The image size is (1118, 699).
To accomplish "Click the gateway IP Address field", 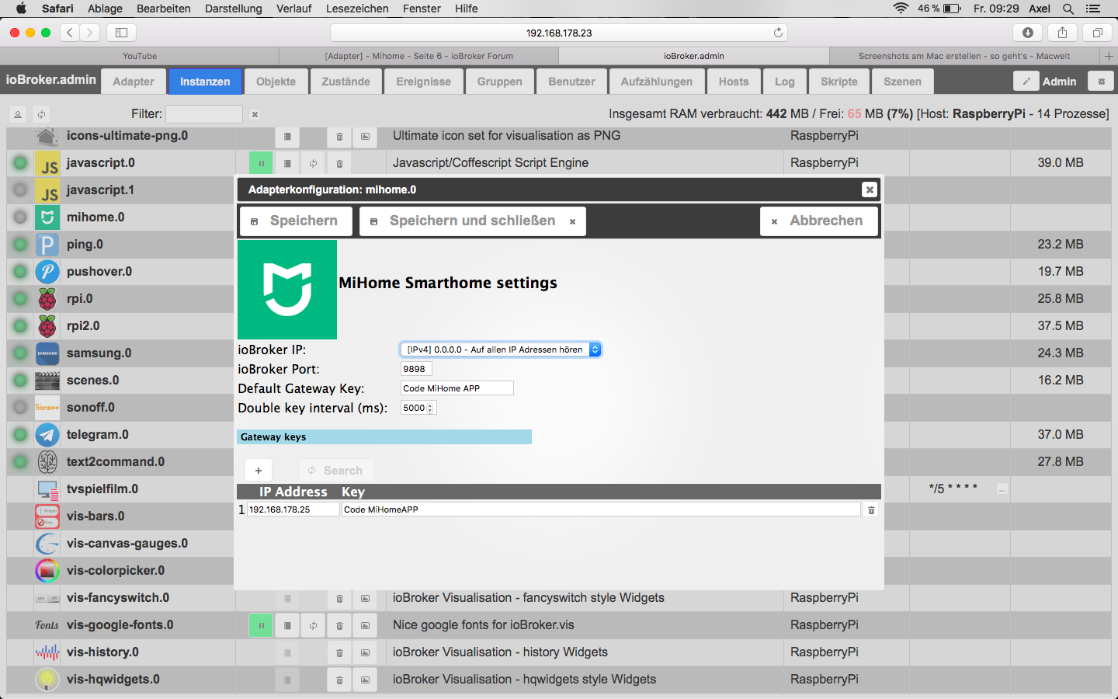I will coord(293,509).
